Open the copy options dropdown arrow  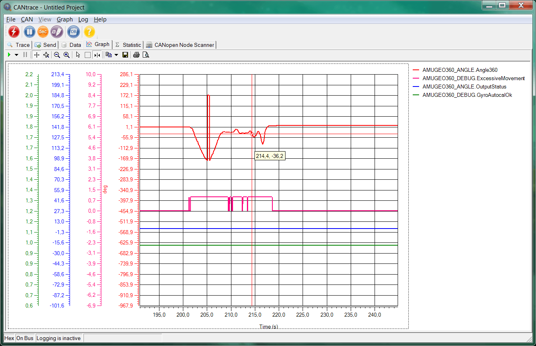116,55
